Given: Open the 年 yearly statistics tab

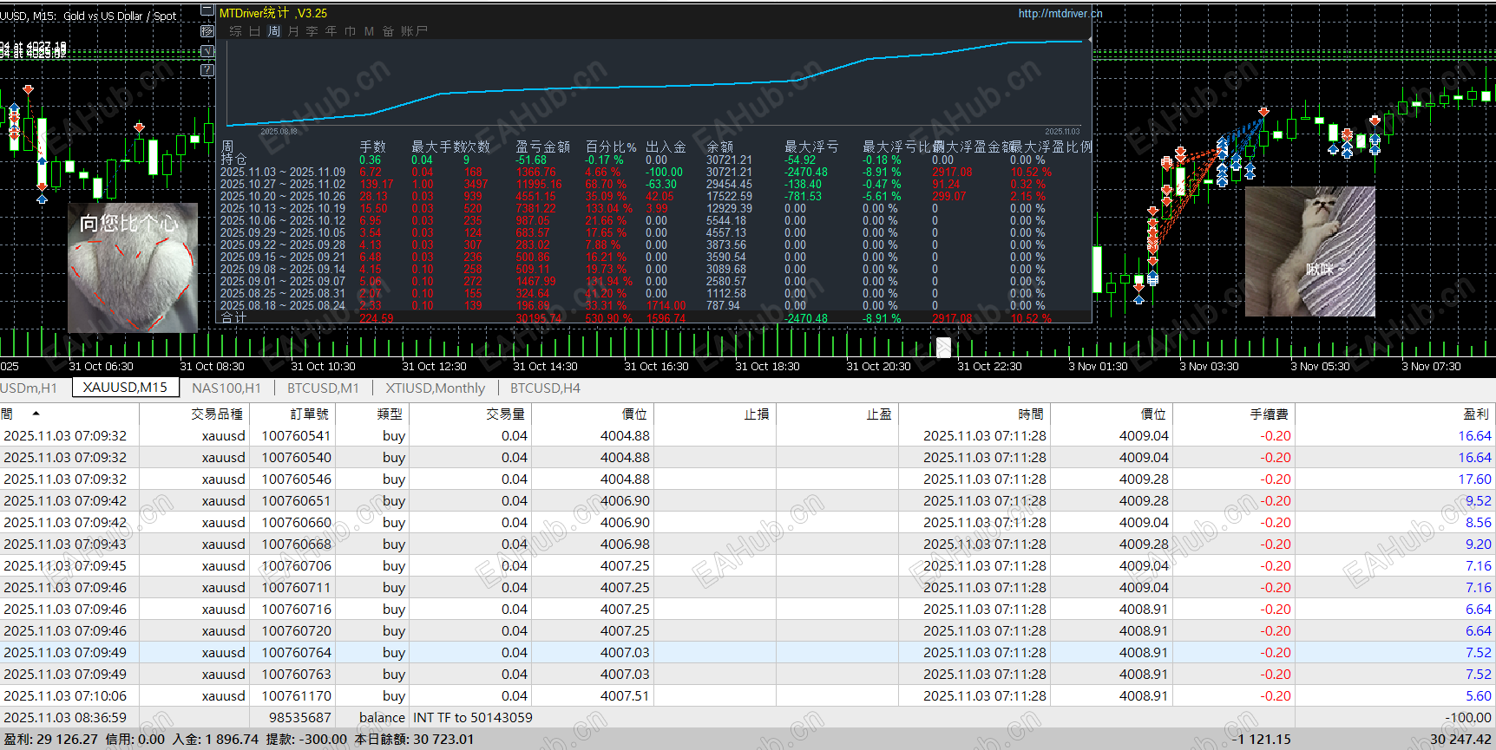Looking at the screenshot, I should pyautogui.click(x=331, y=31).
